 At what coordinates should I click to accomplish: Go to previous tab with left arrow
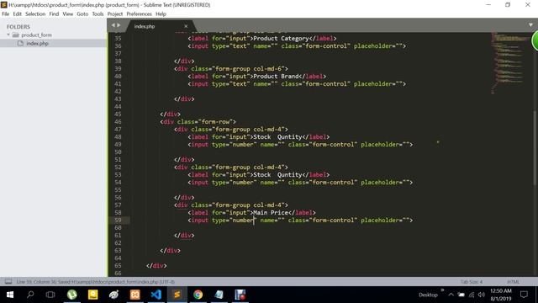pos(113,25)
